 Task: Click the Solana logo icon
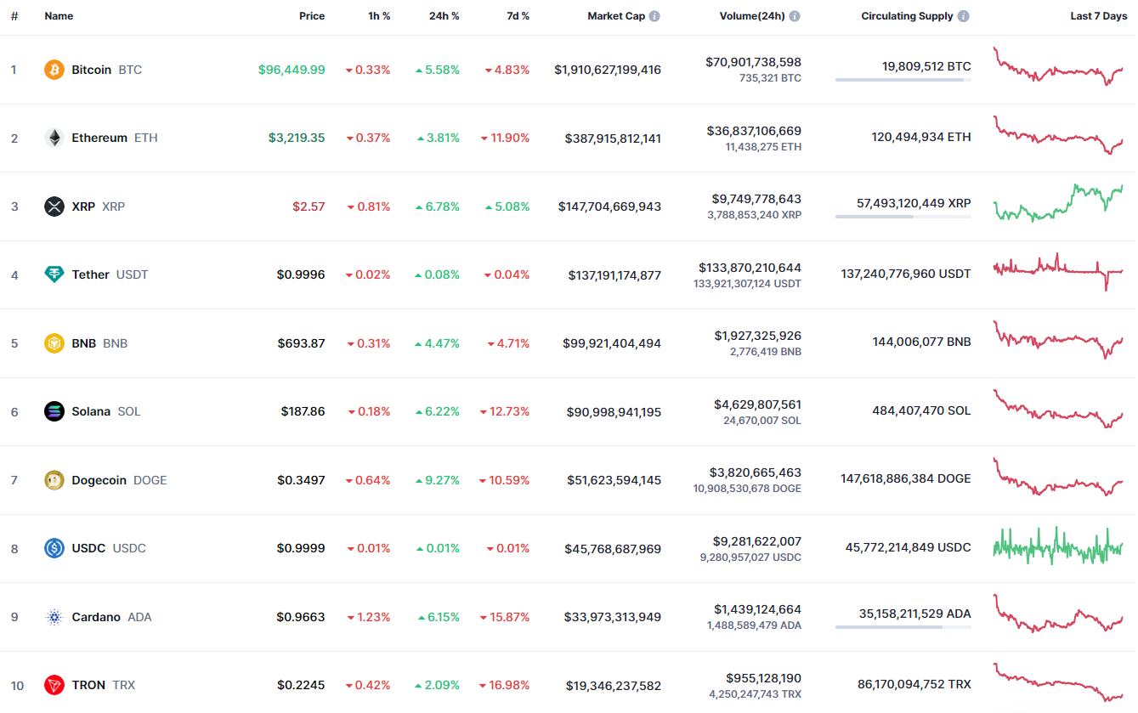54,411
